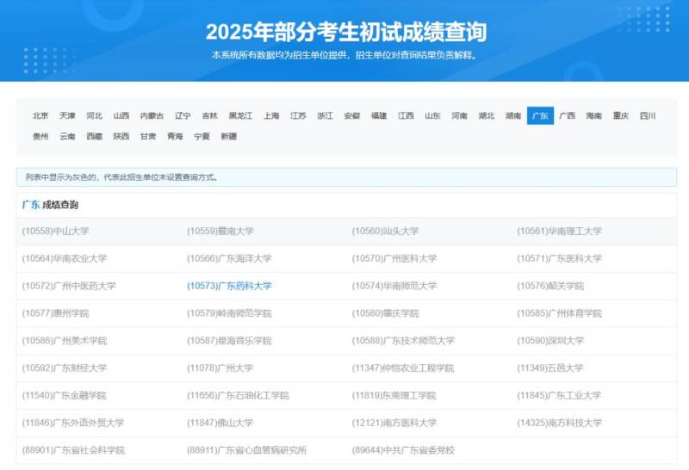Click the (10572)广州中医药大学 entry

69,286
